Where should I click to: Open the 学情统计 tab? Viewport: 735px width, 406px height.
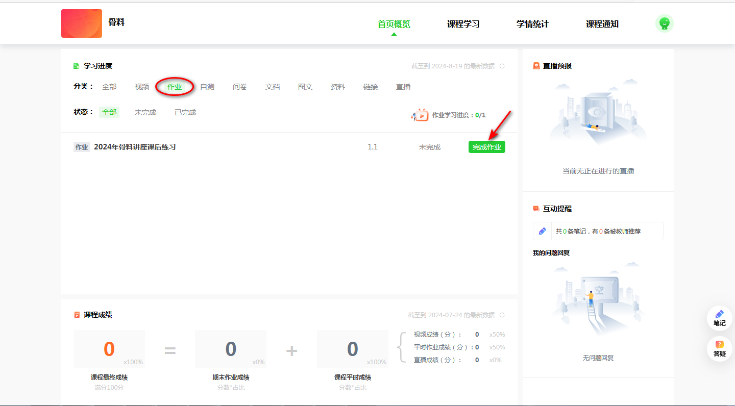tap(532, 24)
